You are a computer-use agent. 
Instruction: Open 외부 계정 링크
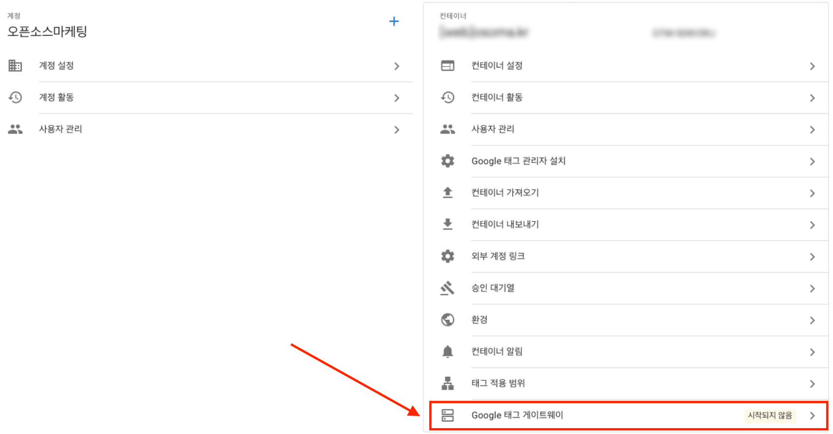tap(498, 256)
